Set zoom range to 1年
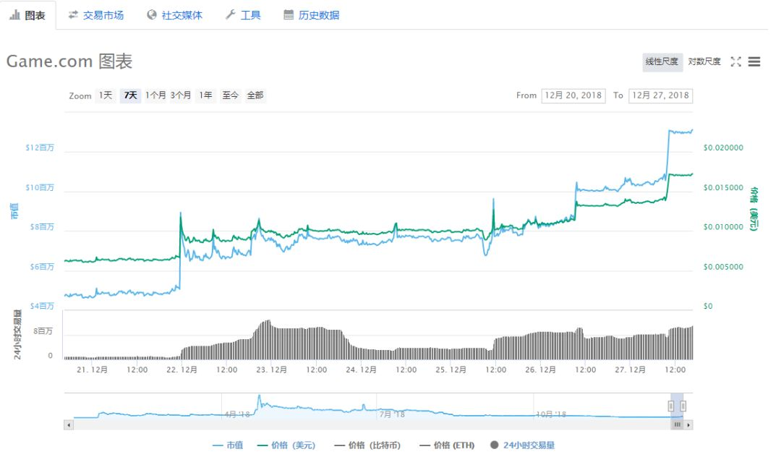 (205, 95)
